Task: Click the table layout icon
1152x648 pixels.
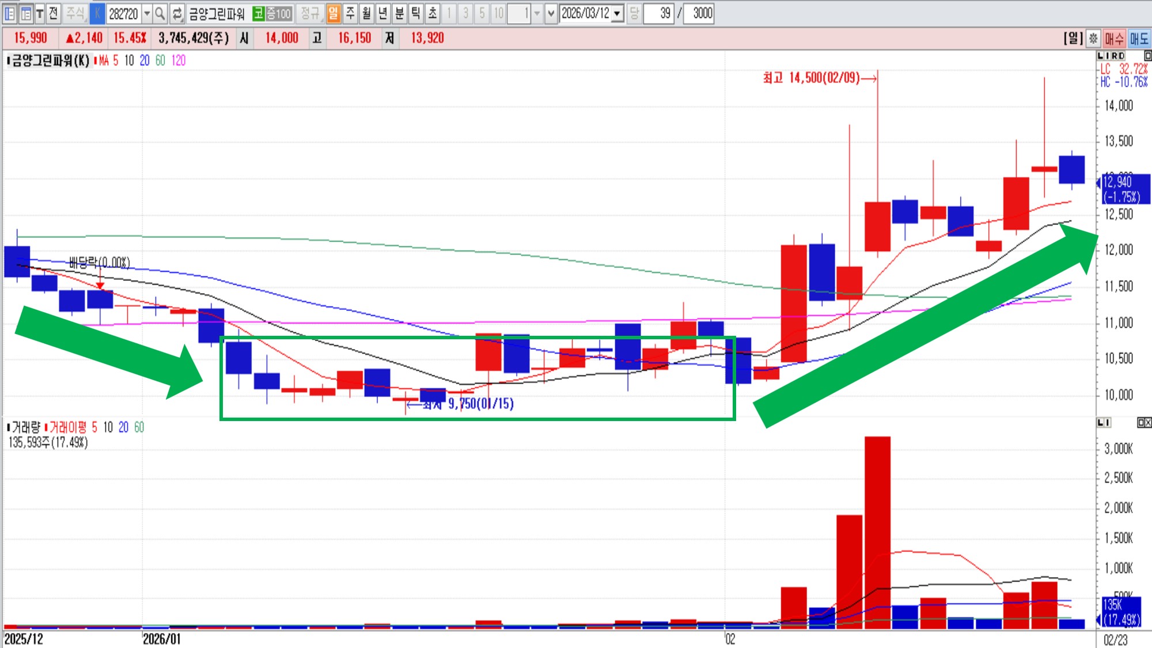Action: (x=25, y=13)
